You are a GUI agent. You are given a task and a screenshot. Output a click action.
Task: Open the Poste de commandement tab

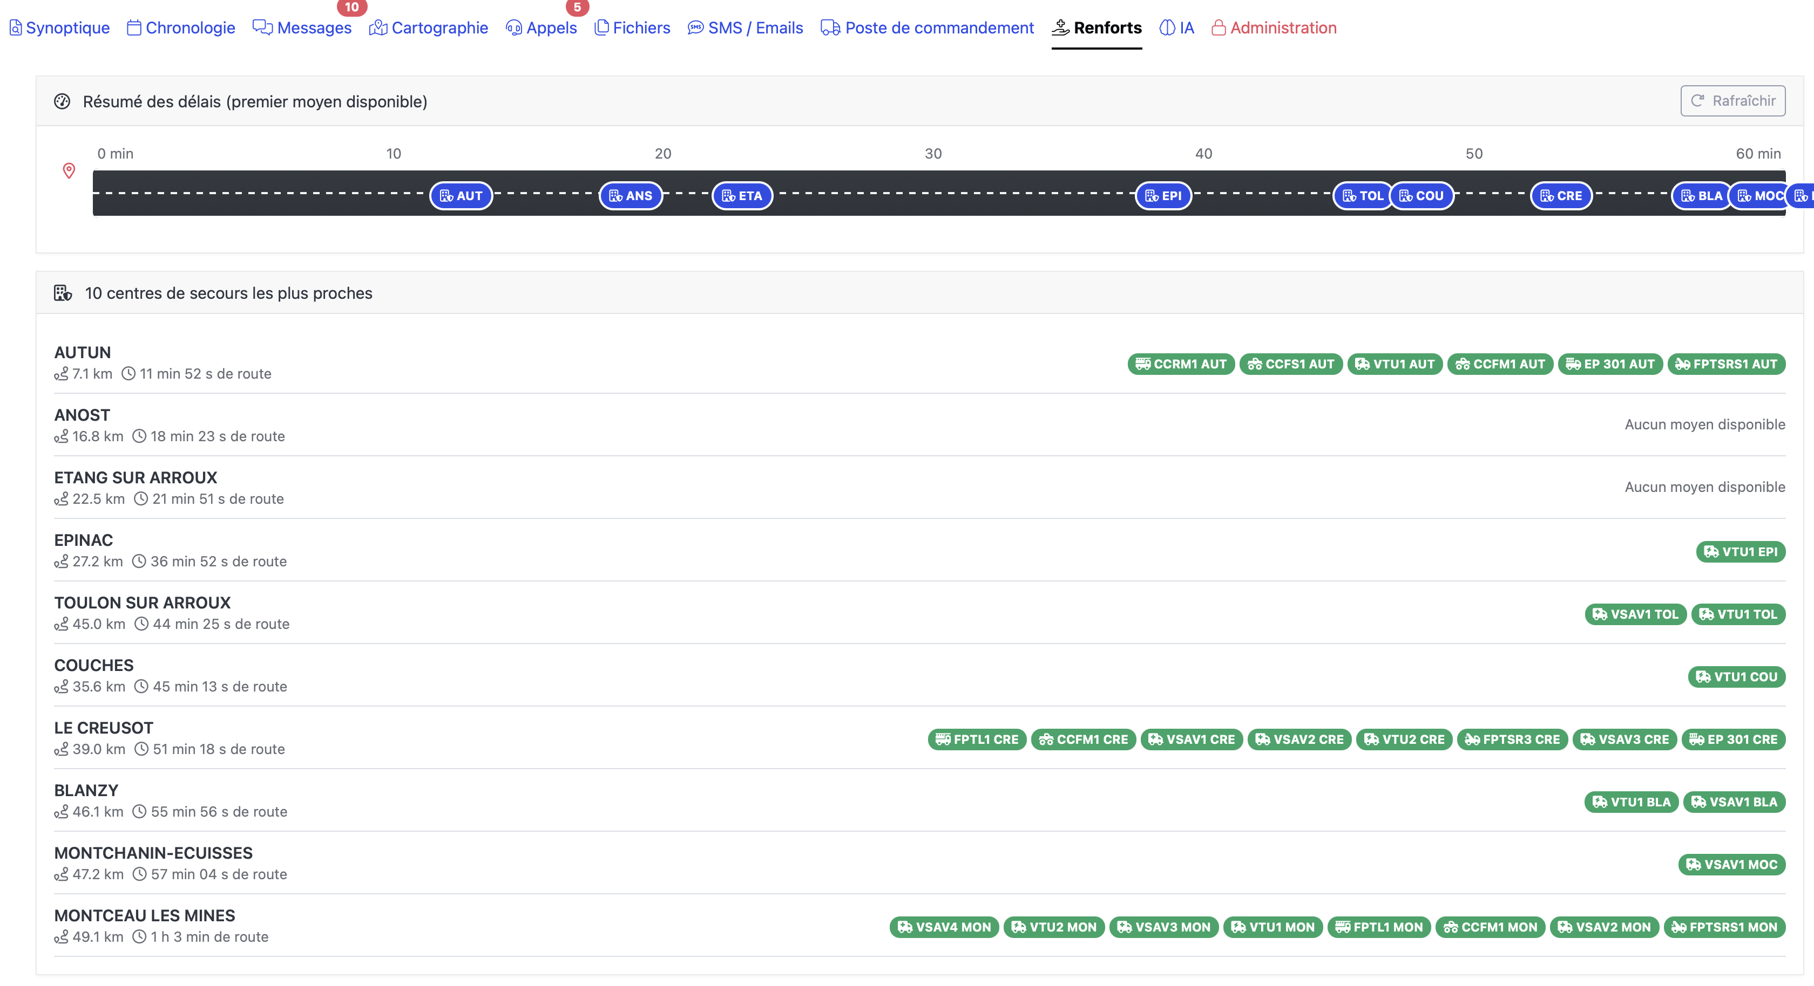927,28
